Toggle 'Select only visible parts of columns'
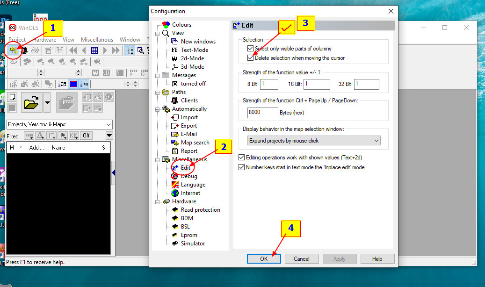485x287 pixels. tap(250, 49)
